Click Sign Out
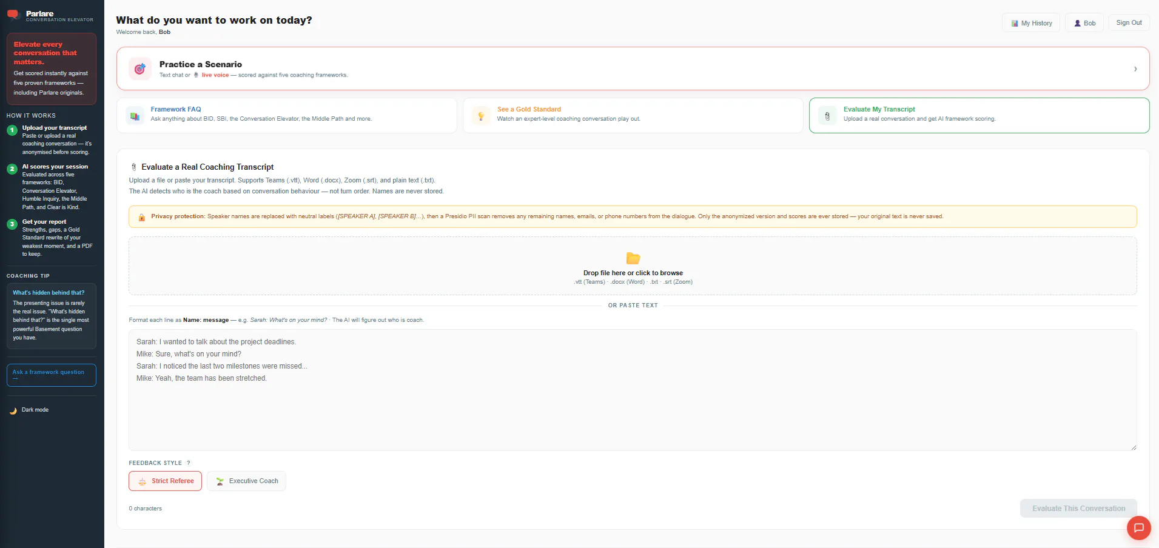 coord(1129,23)
